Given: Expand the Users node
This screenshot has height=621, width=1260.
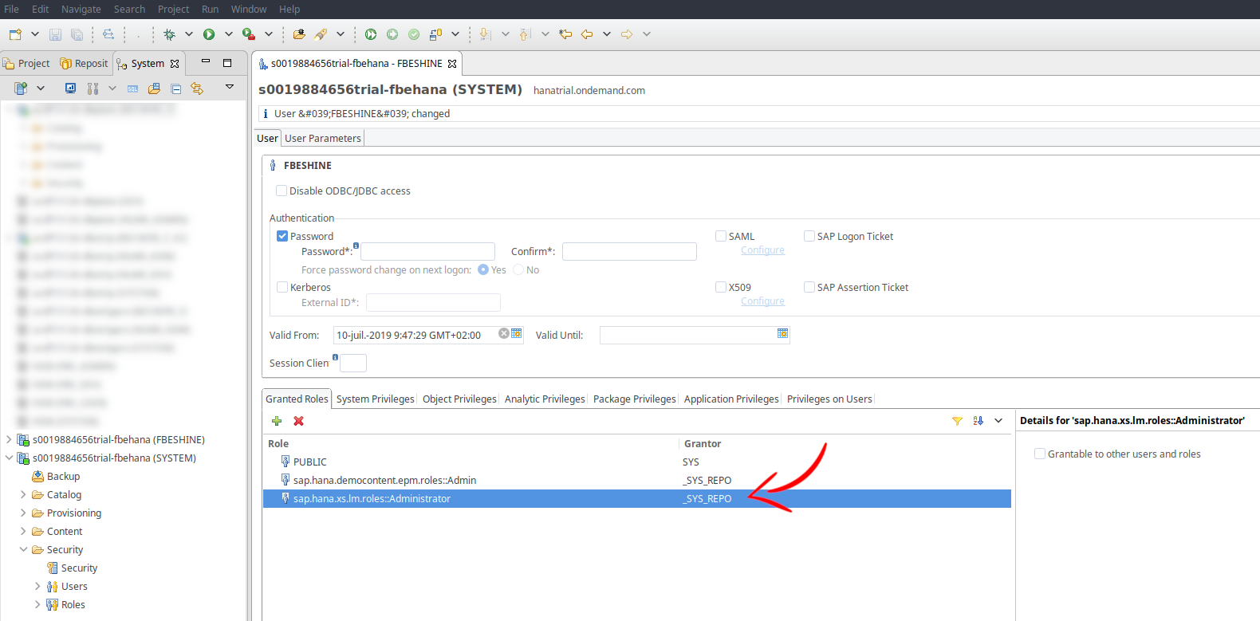Looking at the screenshot, I should 37,586.
